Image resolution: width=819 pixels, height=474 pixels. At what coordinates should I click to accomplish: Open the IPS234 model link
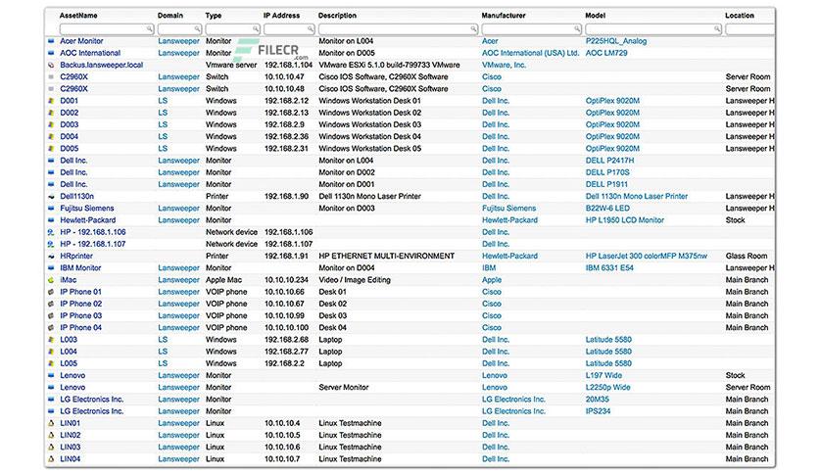tap(598, 411)
